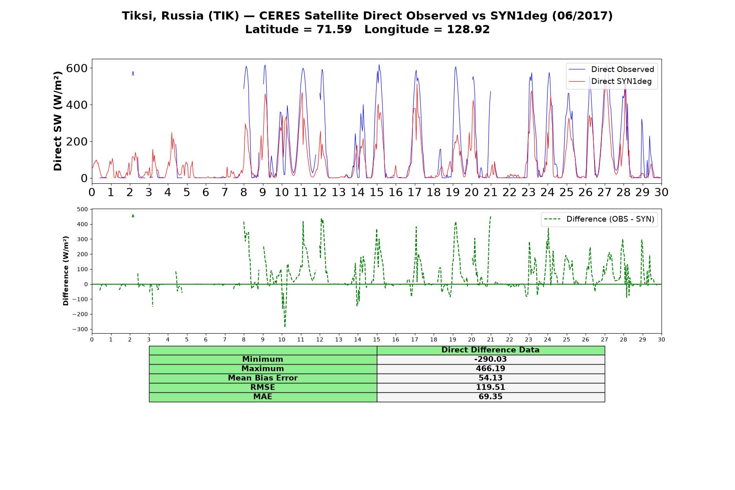The width and height of the screenshot is (735, 490).
Task: Click the Difference (OBS - SYN) legend label
Action: 610,219
